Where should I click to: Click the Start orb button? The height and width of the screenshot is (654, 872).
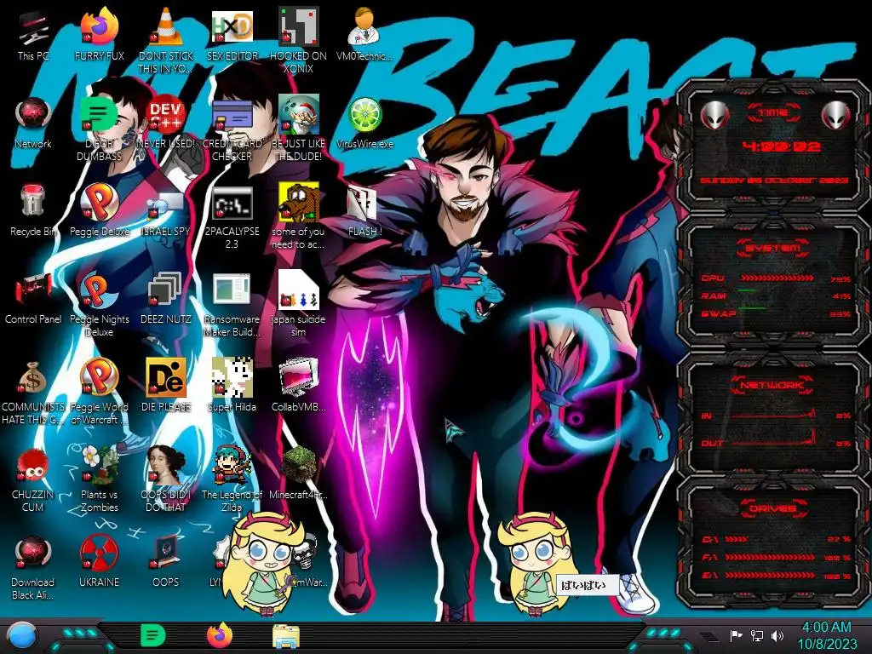[x=22, y=636]
